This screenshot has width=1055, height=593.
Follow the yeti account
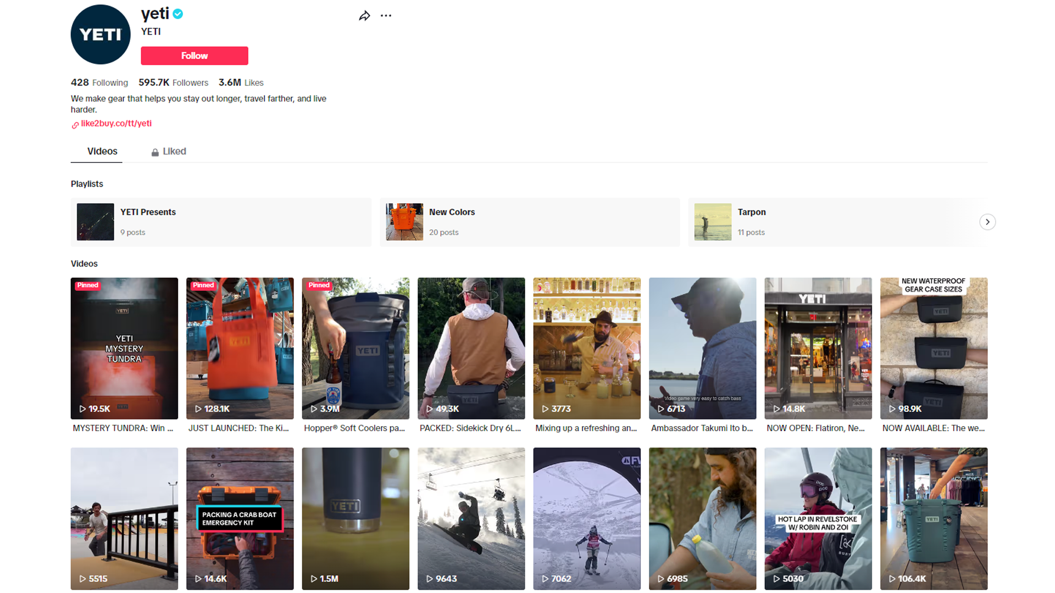[x=195, y=55]
